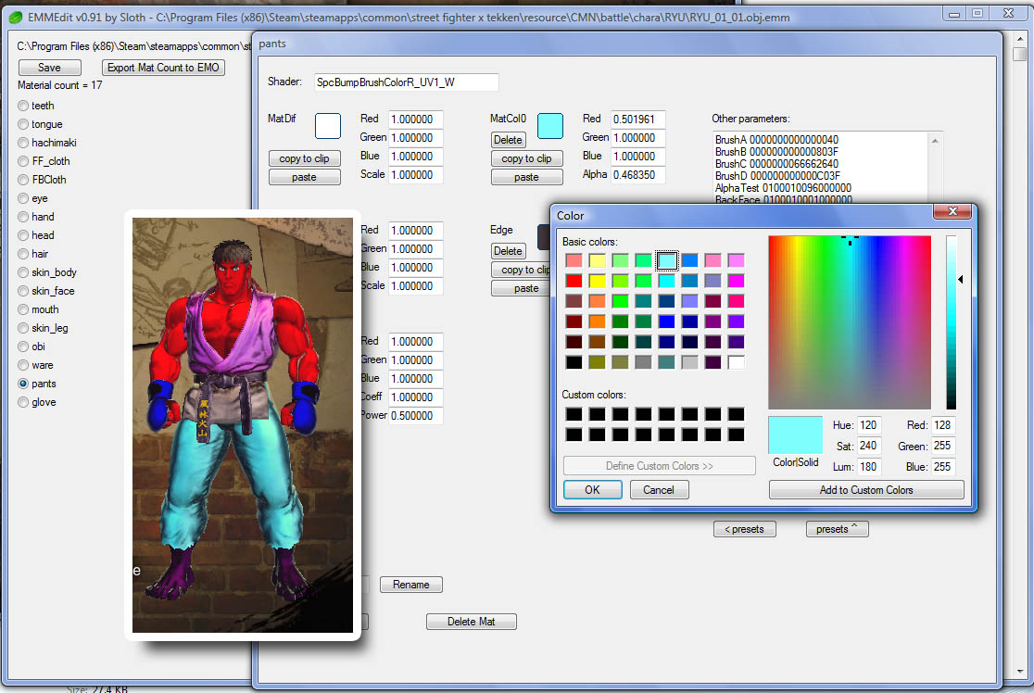Screen dimensions: 1034x693
Task: Click the Ryu character preview image
Action: [x=243, y=425]
